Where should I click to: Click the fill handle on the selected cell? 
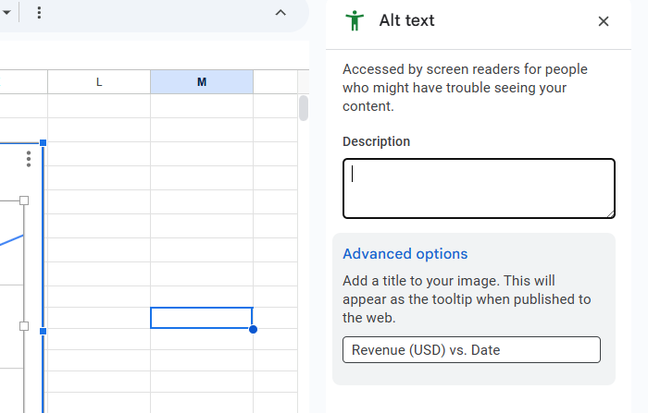(x=253, y=329)
